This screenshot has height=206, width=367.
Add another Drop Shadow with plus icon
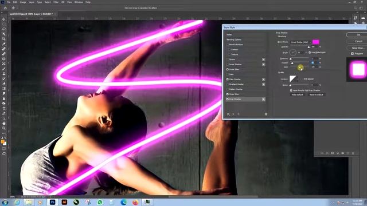click(x=264, y=99)
